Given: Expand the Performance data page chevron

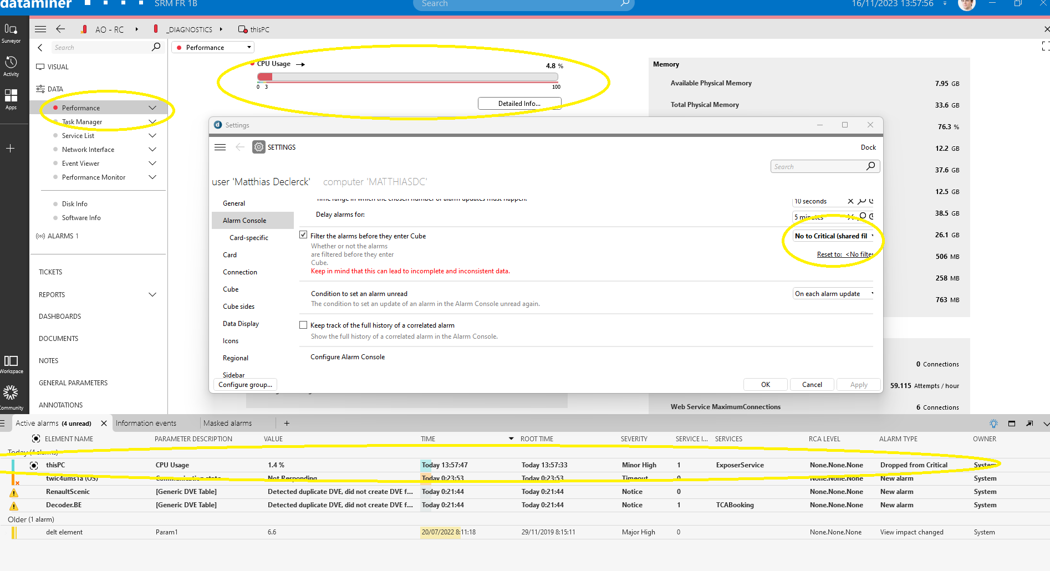Looking at the screenshot, I should 152,108.
